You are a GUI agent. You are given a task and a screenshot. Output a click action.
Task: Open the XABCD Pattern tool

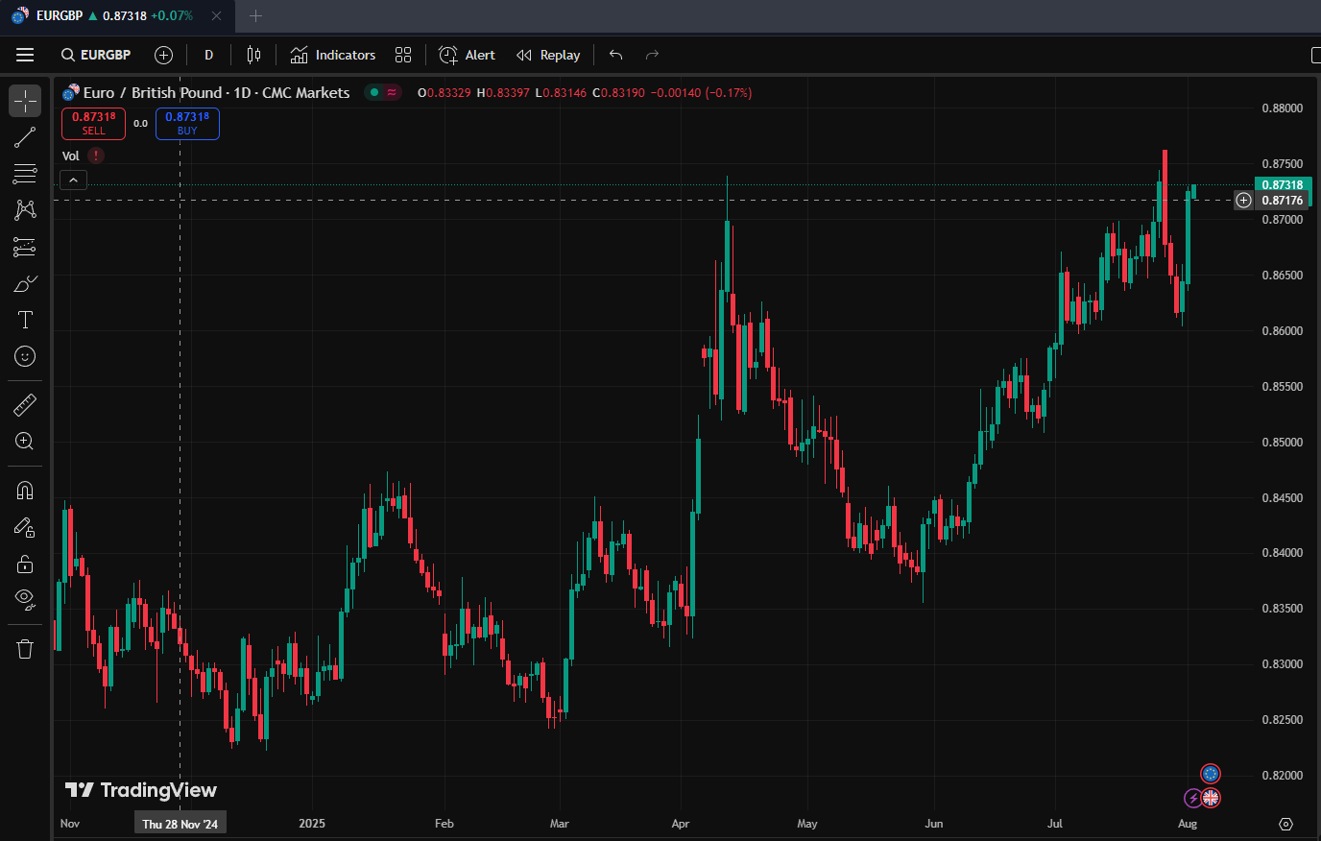[x=25, y=209]
